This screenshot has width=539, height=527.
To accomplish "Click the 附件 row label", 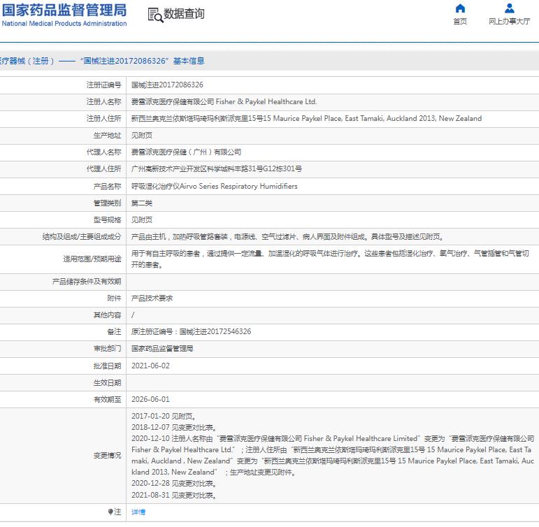I will (114, 298).
